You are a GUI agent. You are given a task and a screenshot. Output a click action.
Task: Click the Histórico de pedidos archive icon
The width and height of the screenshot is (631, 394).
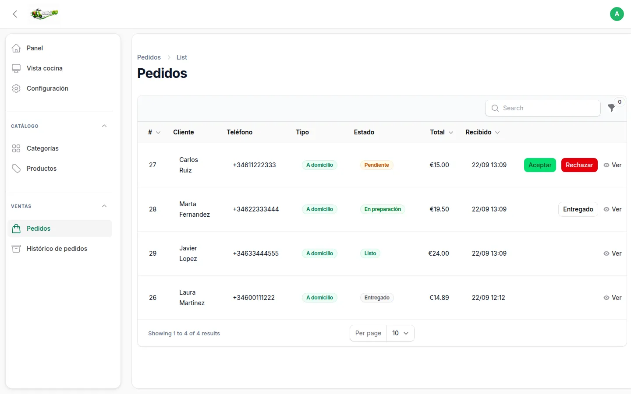coord(16,249)
